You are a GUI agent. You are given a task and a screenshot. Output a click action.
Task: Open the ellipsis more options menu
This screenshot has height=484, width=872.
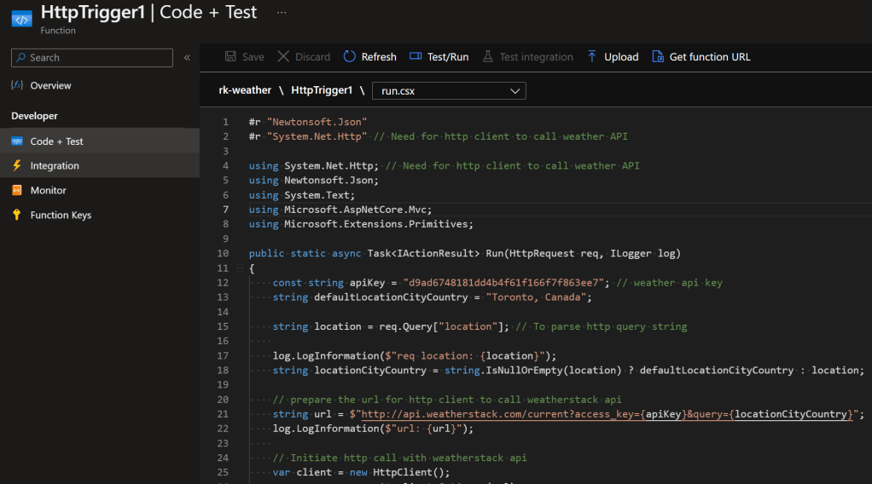282,14
